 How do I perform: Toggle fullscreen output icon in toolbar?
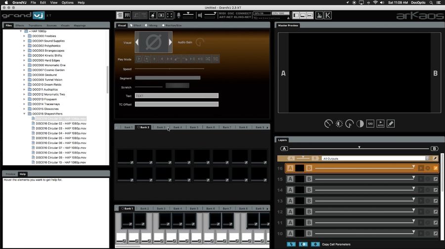(x=170, y=15)
